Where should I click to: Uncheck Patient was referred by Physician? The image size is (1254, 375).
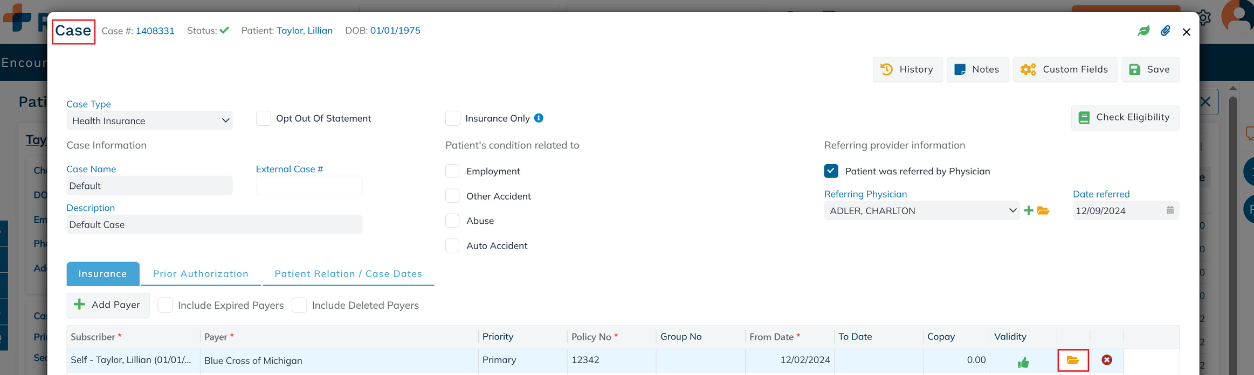(831, 171)
